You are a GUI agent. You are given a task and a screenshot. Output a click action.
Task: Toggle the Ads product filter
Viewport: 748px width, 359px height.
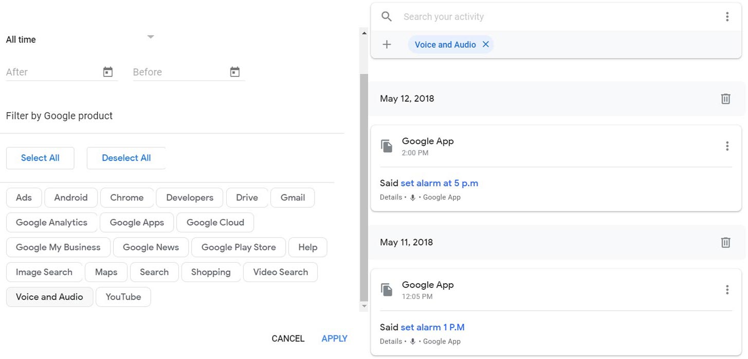coord(24,197)
